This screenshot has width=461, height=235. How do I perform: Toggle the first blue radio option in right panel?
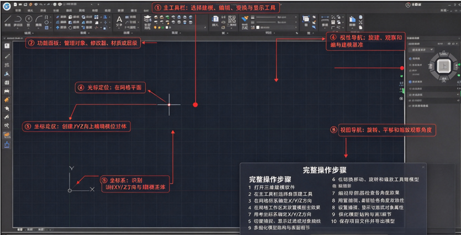[410, 58]
